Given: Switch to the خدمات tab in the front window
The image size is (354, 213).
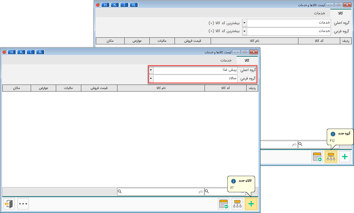Looking at the screenshot, I should click(x=226, y=60).
